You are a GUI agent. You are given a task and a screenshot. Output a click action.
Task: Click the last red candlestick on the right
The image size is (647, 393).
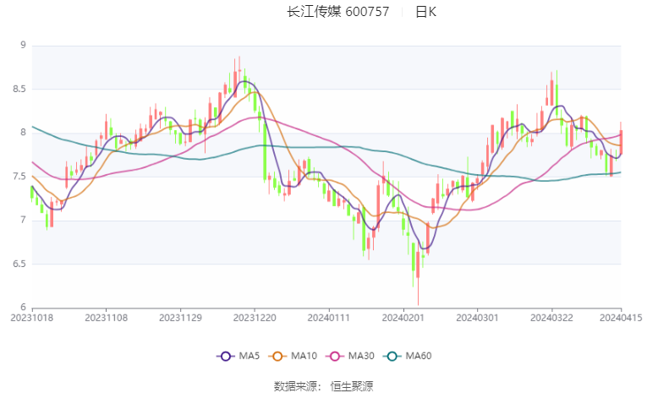tap(622, 140)
